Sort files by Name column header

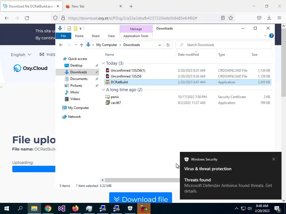[109, 55]
